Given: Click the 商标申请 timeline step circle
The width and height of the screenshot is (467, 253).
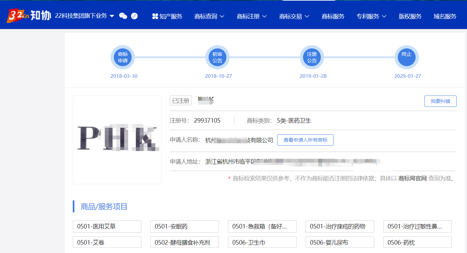Looking at the screenshot, I should [x=123, y=57].
